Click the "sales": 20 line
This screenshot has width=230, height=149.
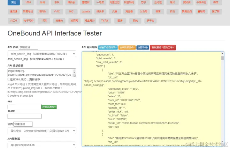(114, 96)
